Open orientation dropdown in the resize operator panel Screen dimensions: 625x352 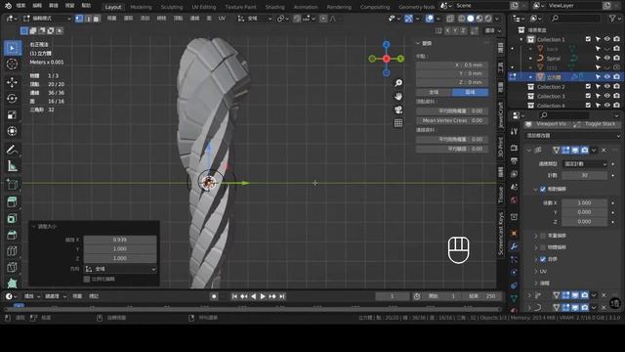point(120,269)
